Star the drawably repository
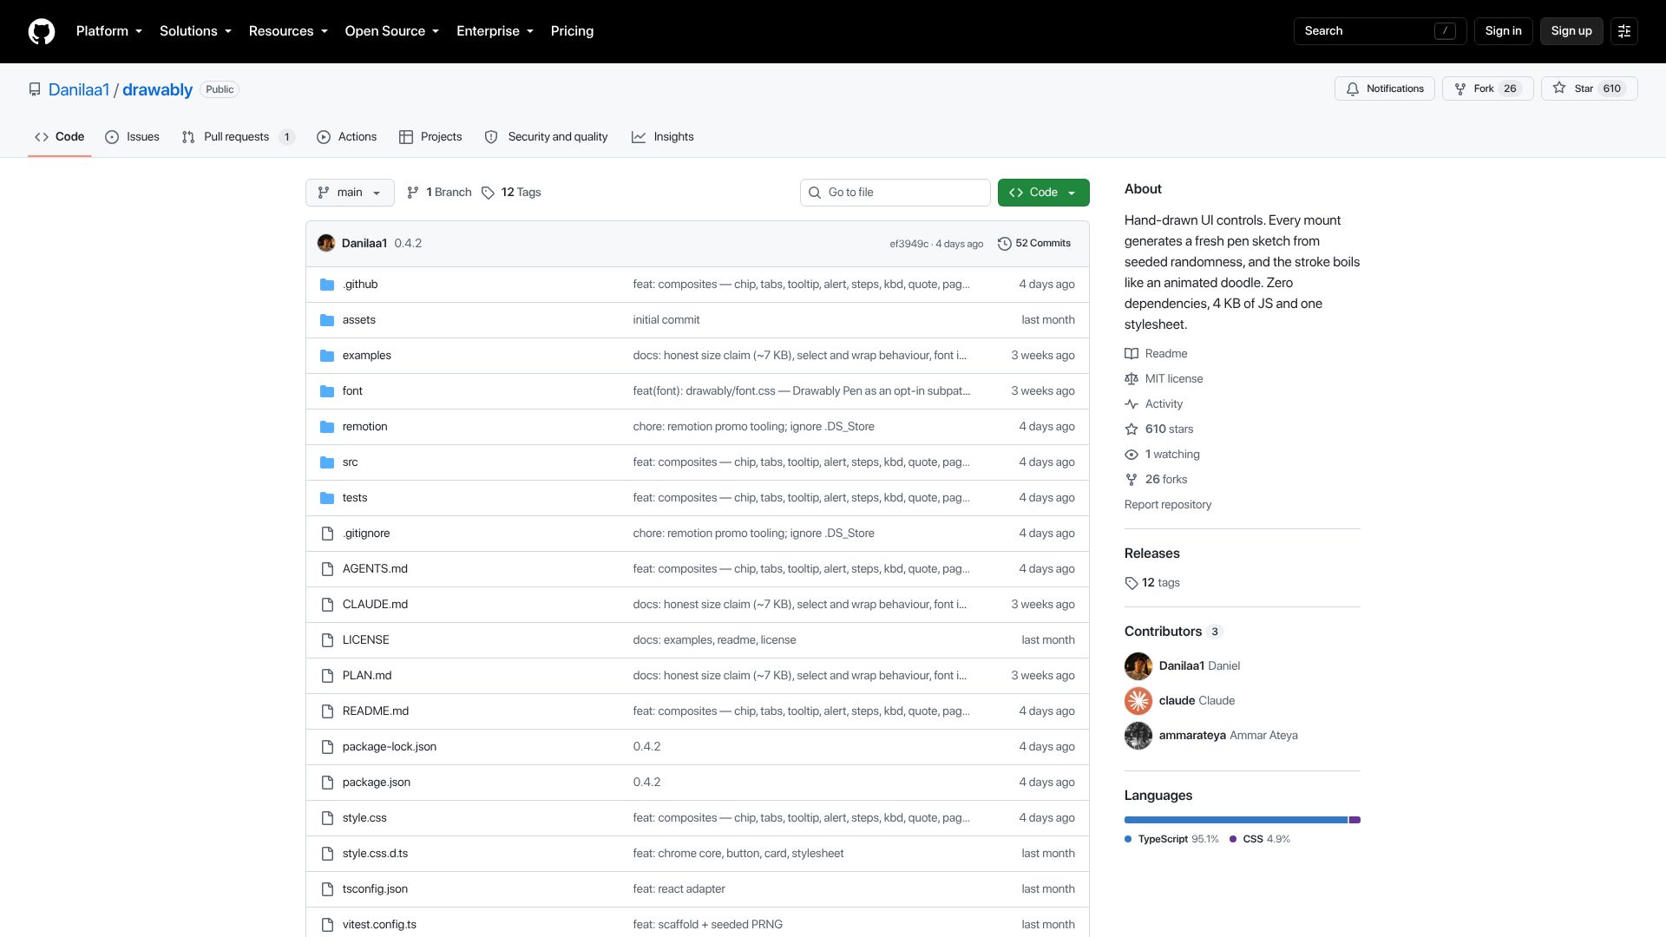 click(x=1589, y=88)
